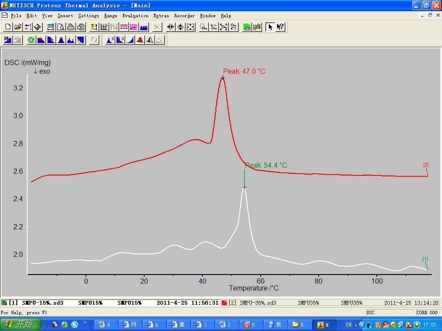Click the blue filled peaks icon
This screenshot has height=331, width=442.
click(144, 27)
